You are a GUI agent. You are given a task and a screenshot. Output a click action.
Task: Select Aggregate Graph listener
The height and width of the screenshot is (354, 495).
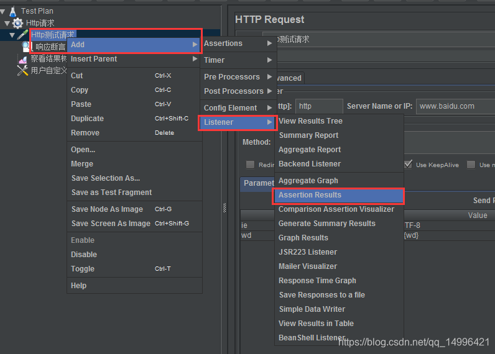340,181
